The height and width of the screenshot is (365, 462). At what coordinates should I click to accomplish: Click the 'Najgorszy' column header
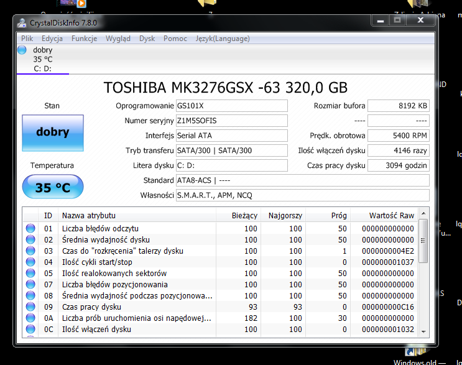point(283,215)
